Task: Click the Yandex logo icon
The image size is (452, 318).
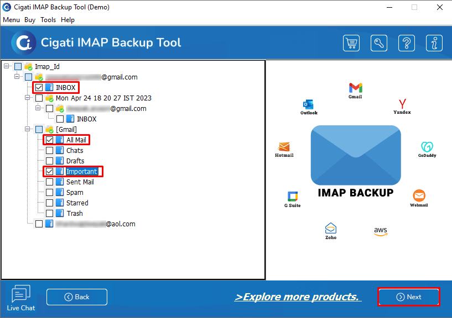Action: point(402,104)
